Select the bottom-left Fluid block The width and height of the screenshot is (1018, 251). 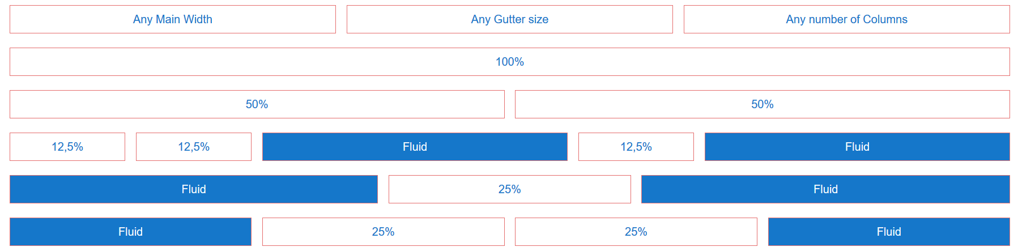130,232
